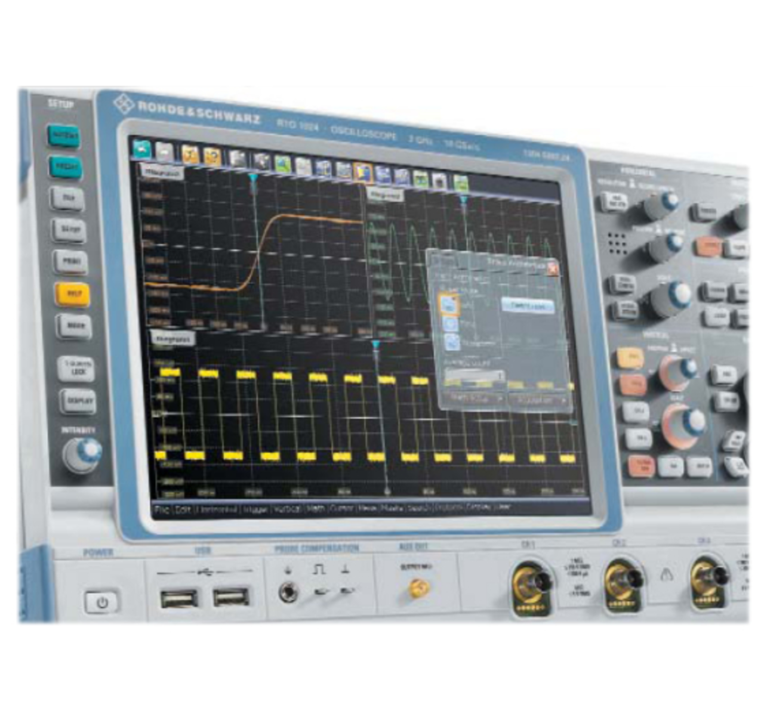Tap the numeric entry field in the dialog
764x720 pixels.
[x=475, y=376]
